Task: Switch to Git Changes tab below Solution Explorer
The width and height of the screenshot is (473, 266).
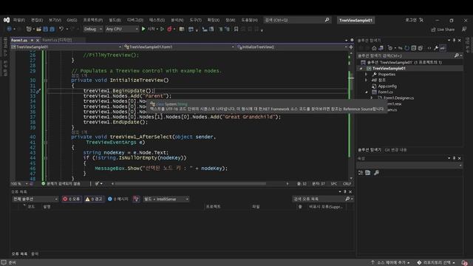Action: point(395,150)
